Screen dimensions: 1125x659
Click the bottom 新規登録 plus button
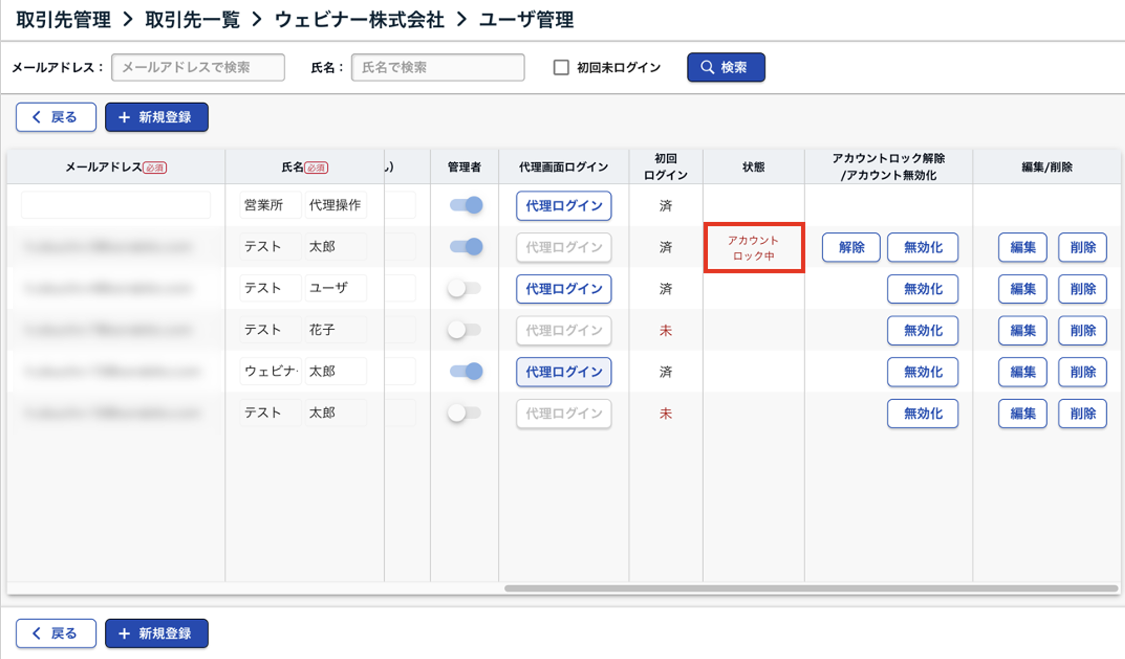click(x=157, y=633)
